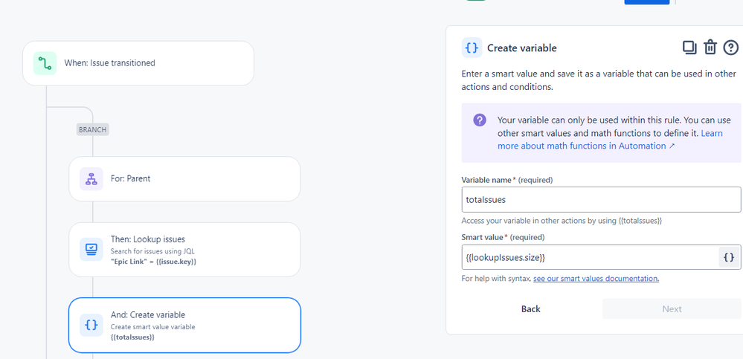
Task: Open help for Create variable
Action: [x=730, y=48]
